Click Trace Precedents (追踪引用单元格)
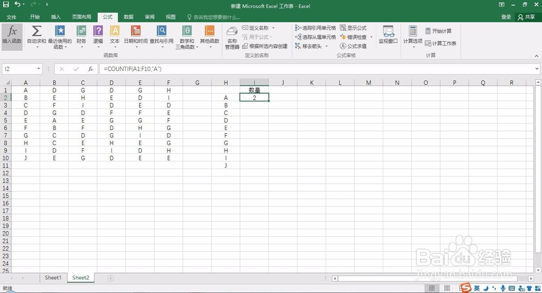 pos(315,28)
